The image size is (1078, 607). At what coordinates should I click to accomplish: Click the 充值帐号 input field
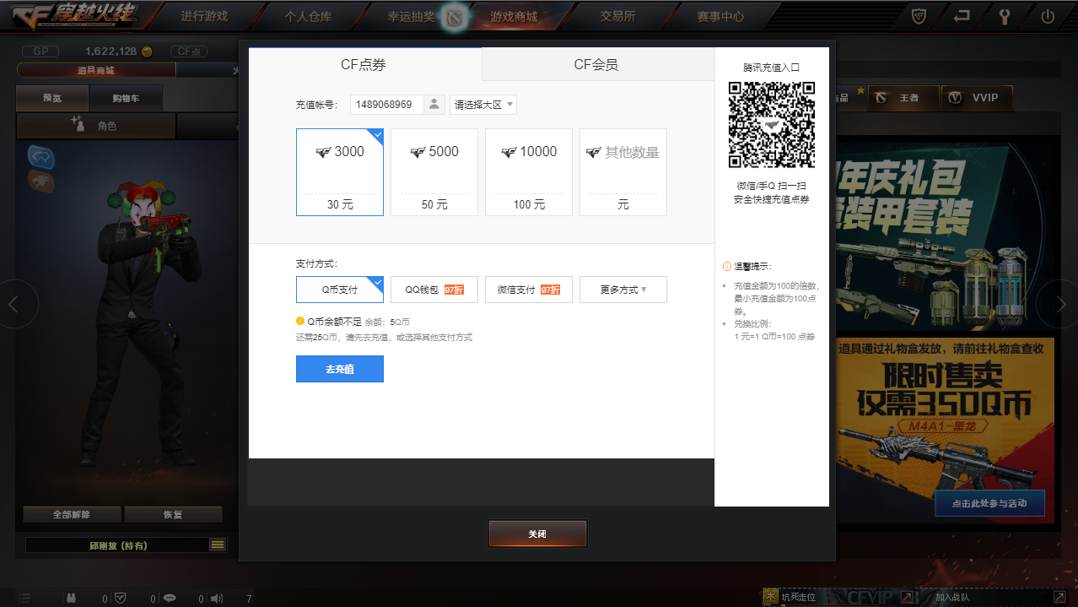(x=387, y=105)
